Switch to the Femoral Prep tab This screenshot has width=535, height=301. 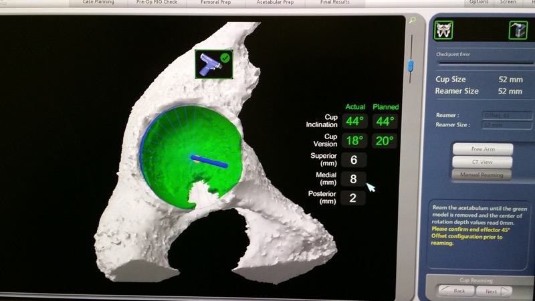pos(217,3)
